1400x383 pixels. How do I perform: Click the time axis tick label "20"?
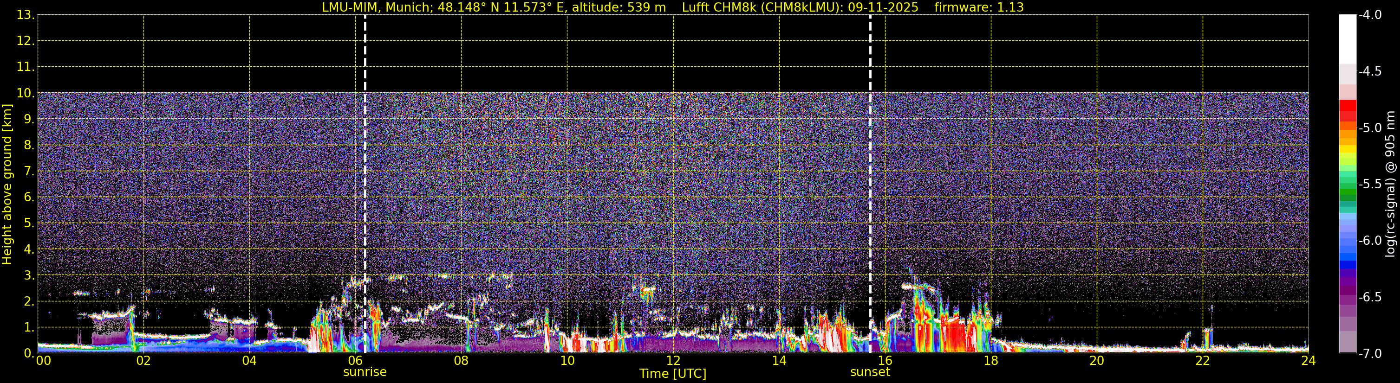(1097, 361)
